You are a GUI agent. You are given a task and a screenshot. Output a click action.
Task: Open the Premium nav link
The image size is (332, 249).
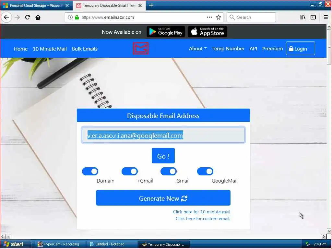272,49
